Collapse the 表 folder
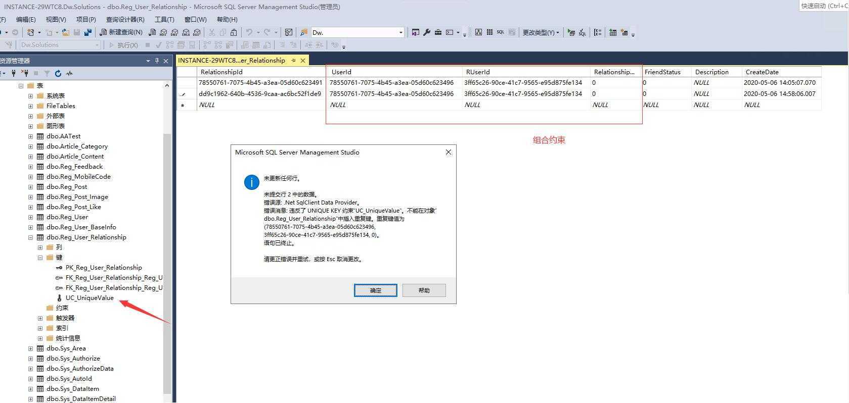Image resolution: width=849 pixels, height=403 pixels. click(21, 86)
